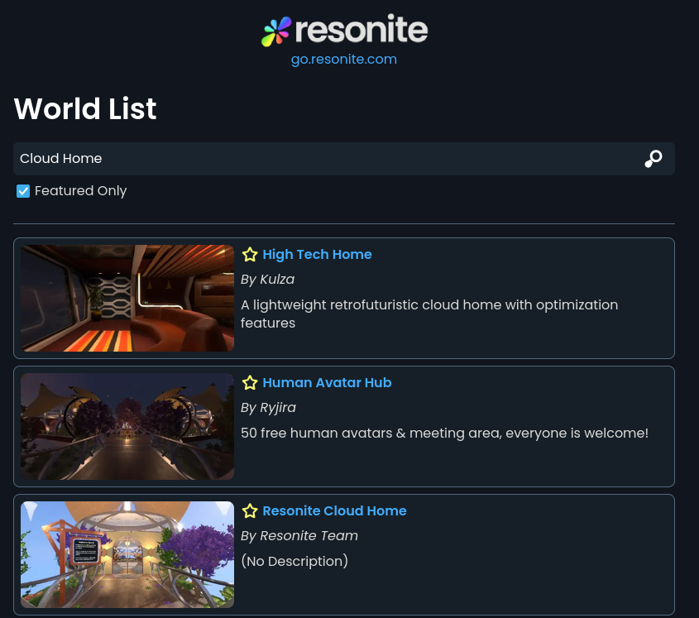Click the World List heading
The image size is (699, 618).
coord(85,108)
